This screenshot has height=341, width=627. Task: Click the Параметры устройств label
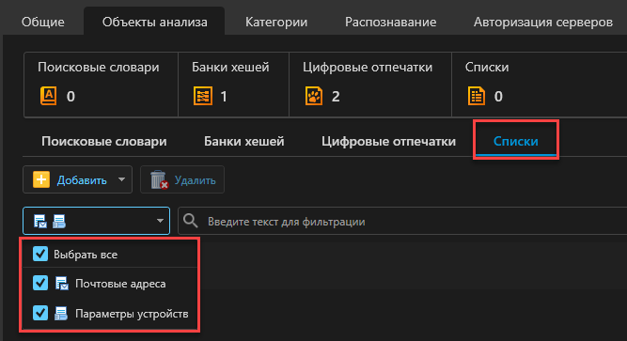pos(132,314)
